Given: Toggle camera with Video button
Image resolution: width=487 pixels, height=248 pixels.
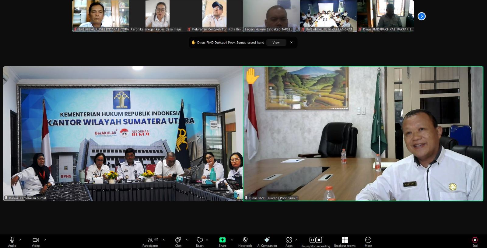Looking at the screenshot, I should point(36,240).
